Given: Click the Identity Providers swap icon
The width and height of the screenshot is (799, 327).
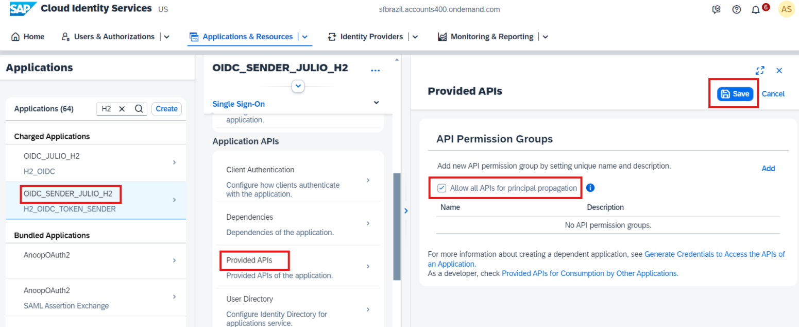Looking at the screenshot, I should coord(332,37).
